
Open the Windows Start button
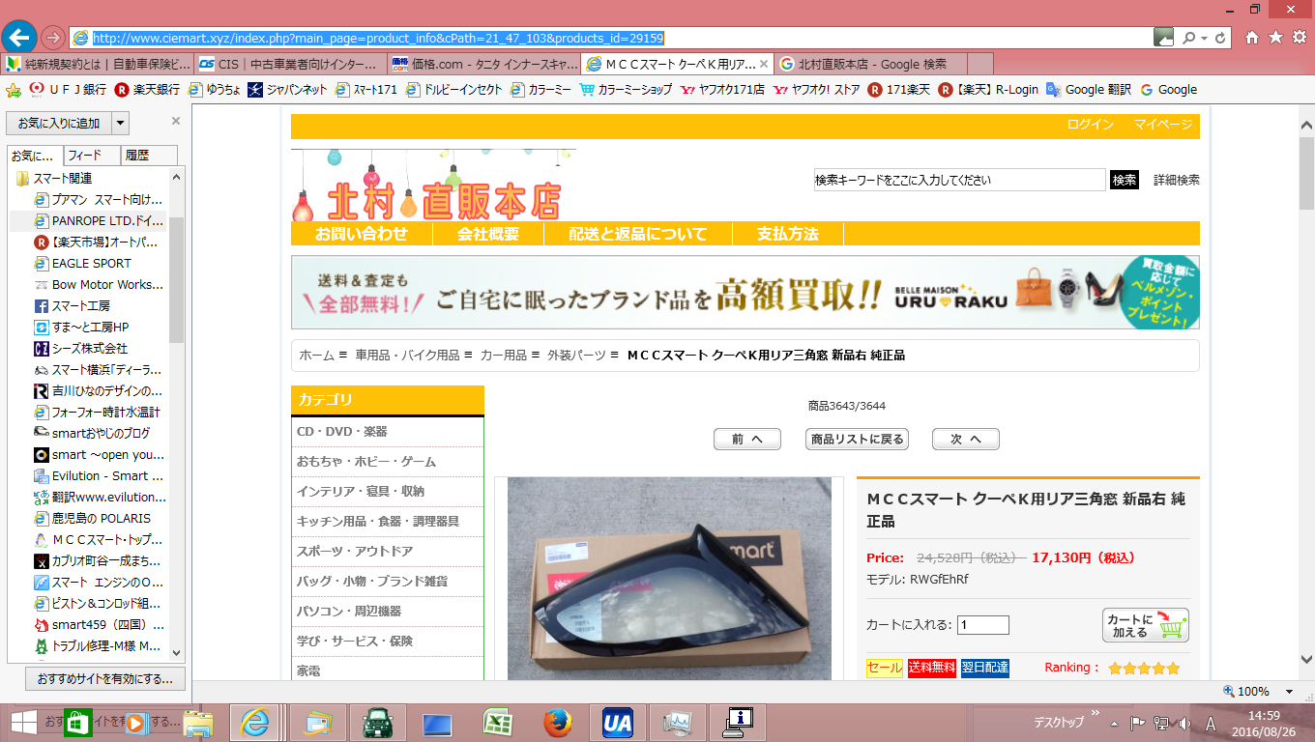[21, 723]
